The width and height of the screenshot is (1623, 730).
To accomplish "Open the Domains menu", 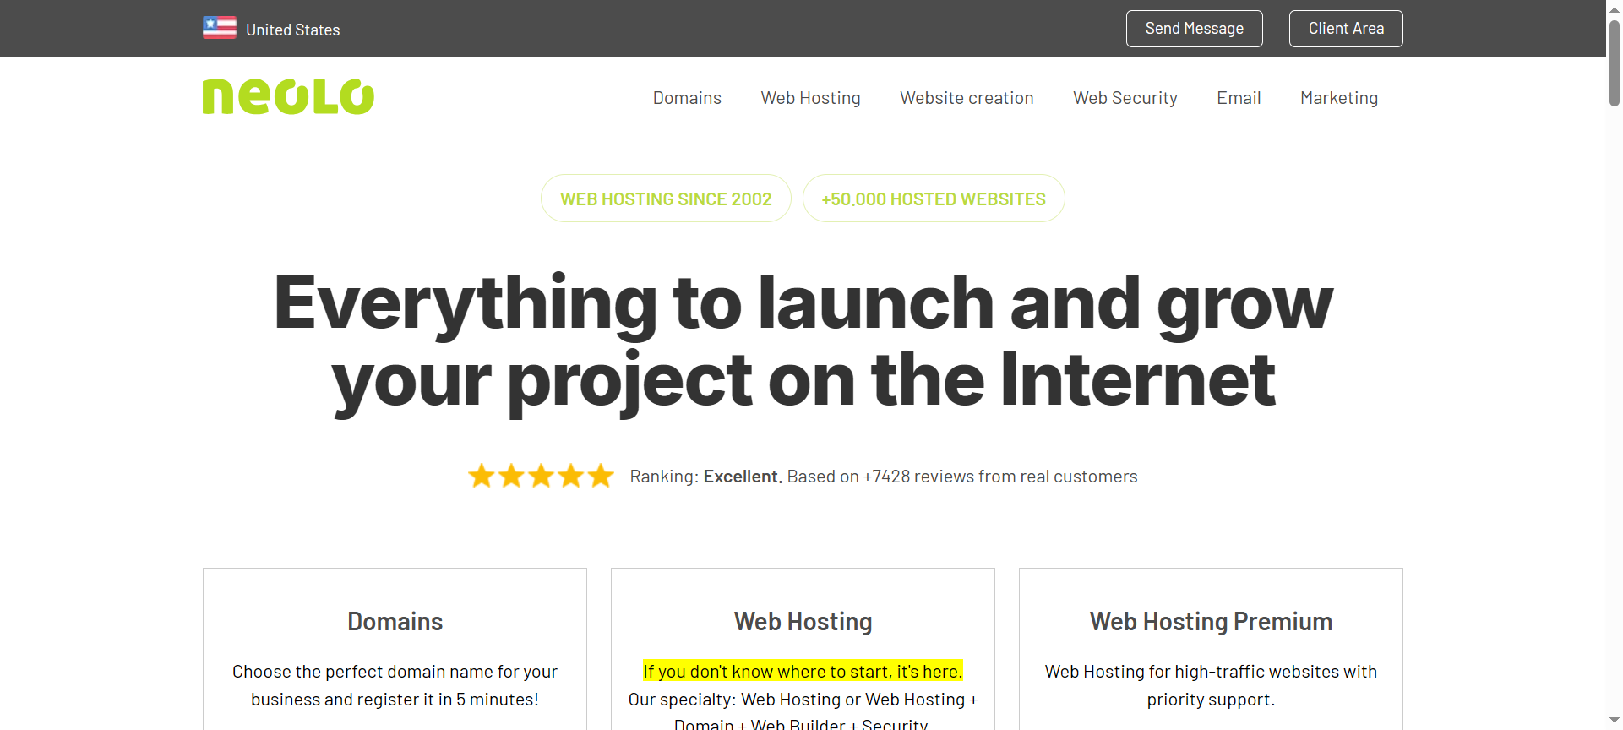I will coord(687,98).
